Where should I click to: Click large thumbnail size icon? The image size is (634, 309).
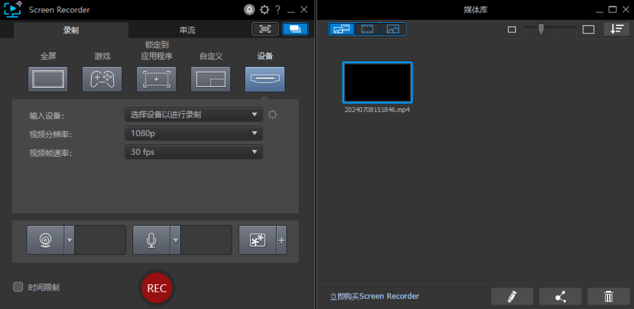(x=588, y=30)
